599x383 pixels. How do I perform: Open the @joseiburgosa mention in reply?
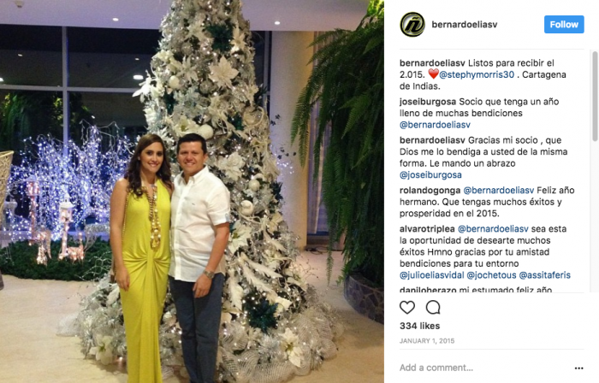point(430,174)
